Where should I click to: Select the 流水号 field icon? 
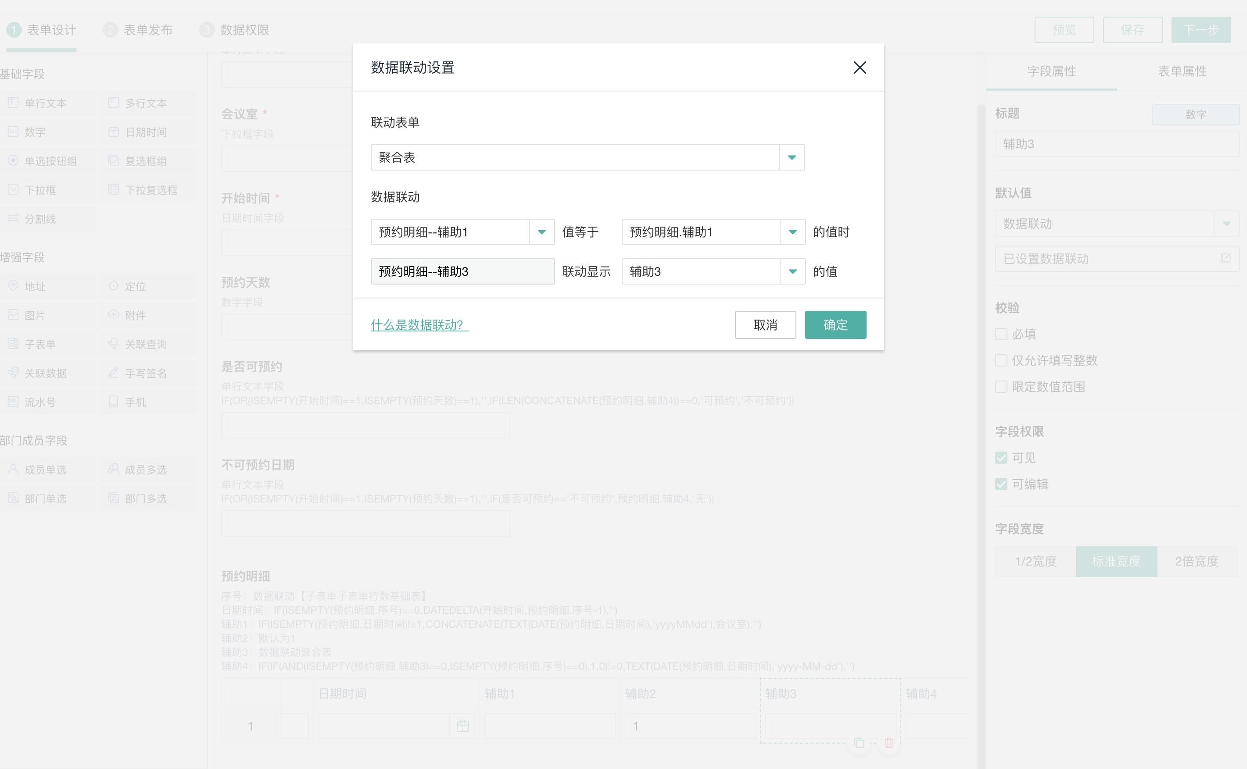[x=13, y=402]
